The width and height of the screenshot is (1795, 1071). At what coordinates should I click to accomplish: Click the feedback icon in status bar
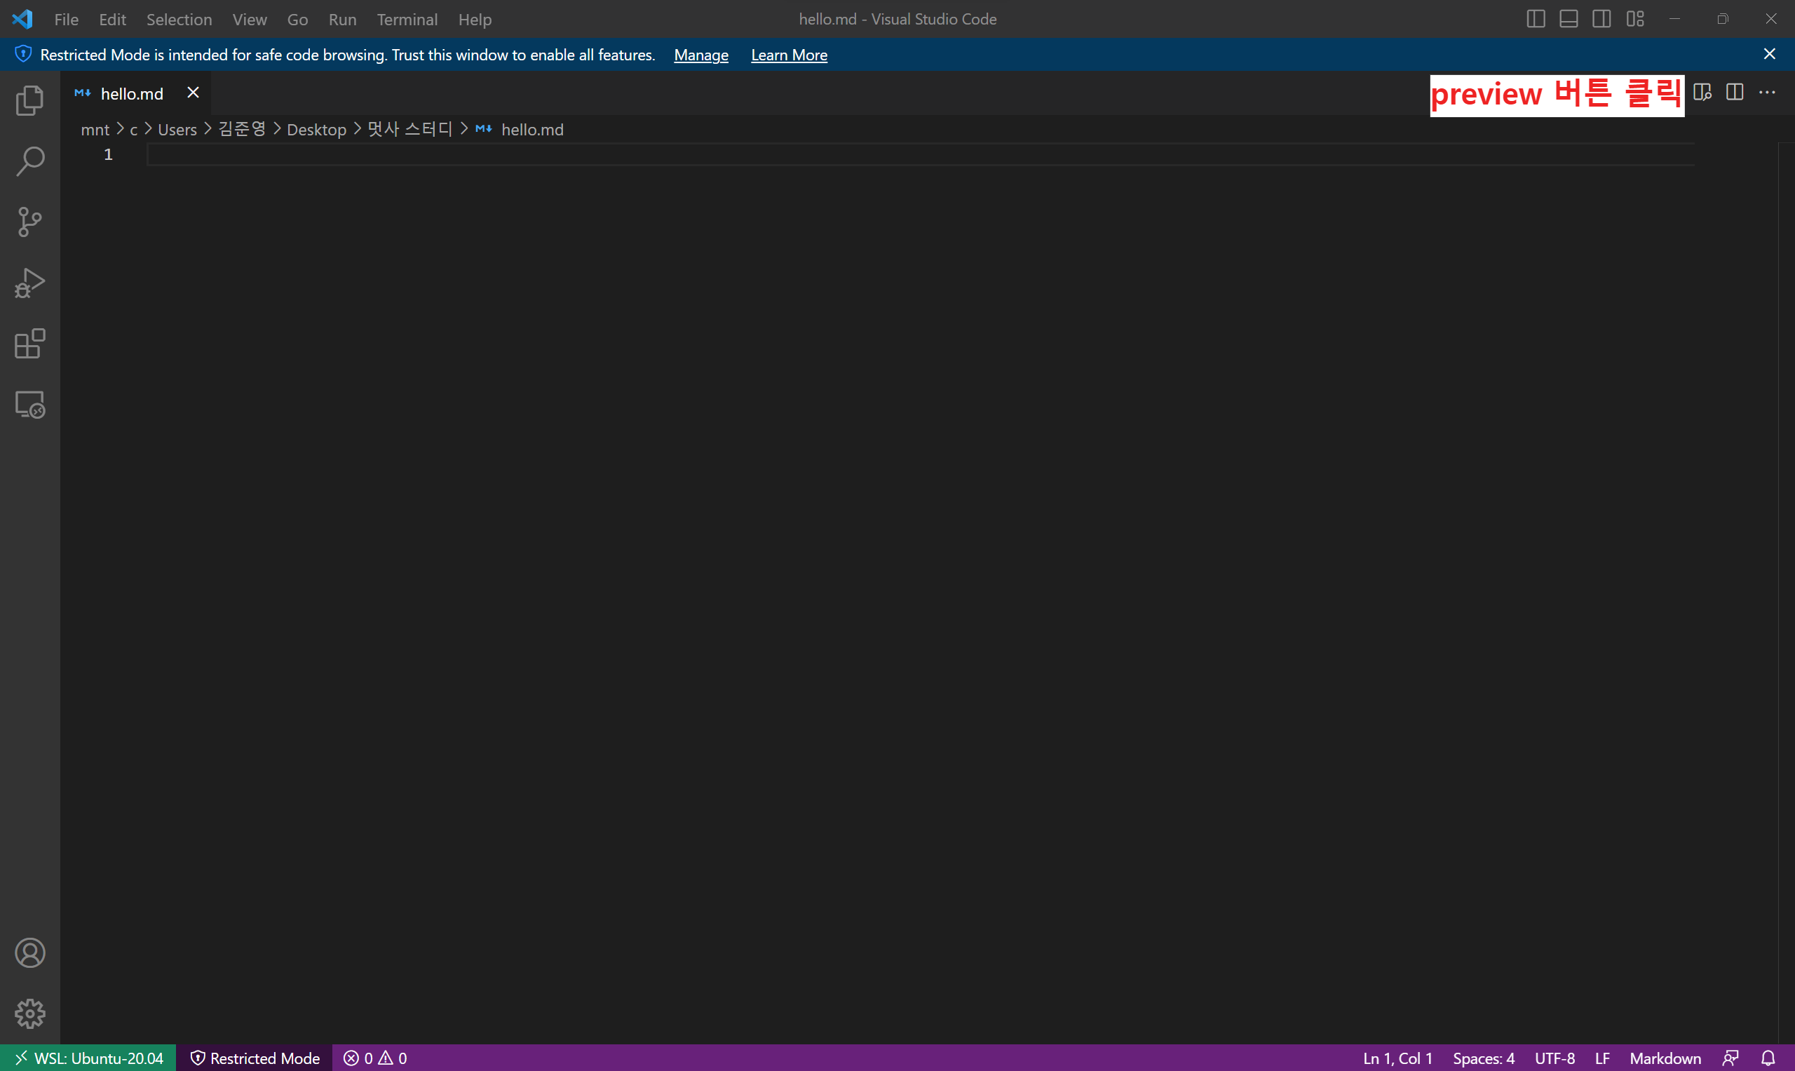[1730, 1058]
